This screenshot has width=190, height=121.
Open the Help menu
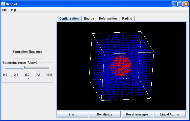13,10
